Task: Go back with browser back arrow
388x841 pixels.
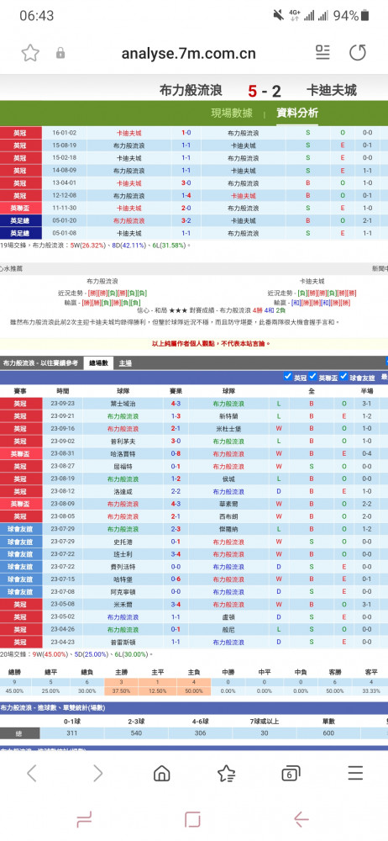Action: 32,773
